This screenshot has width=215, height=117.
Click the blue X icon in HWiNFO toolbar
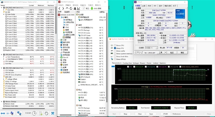pos(53,113)
